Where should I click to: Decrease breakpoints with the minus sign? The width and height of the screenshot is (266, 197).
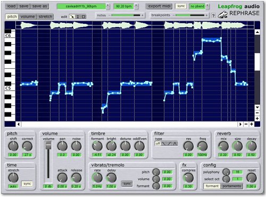(x=173, y=15)
